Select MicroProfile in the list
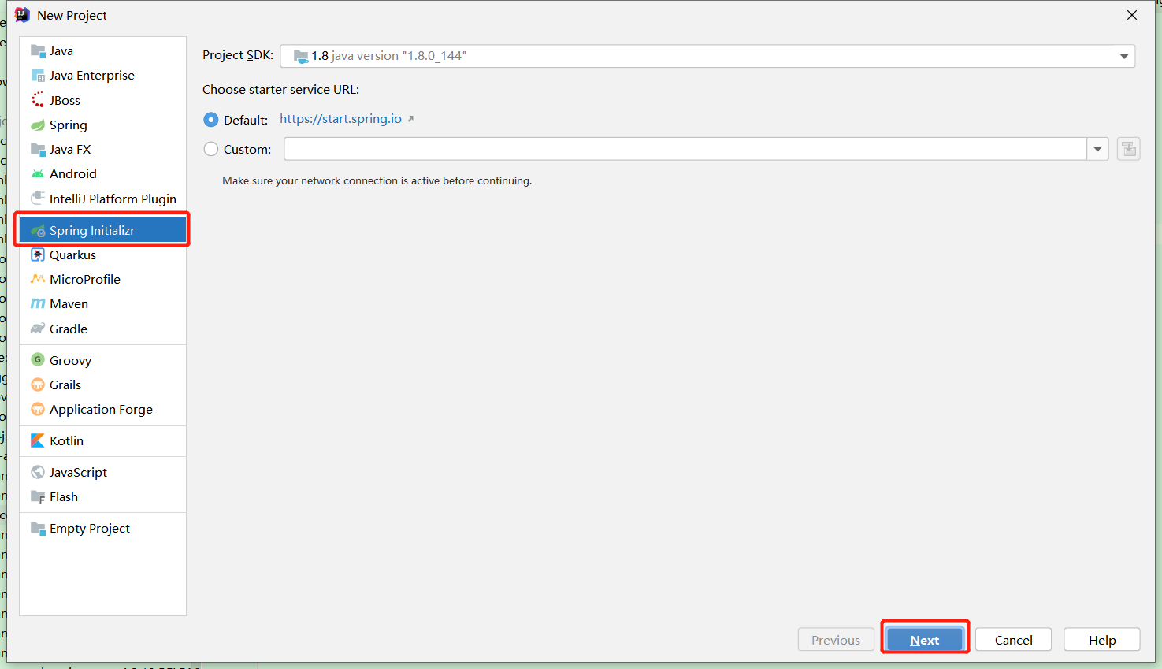The height and width of the screenshot is (669, 1162). point(103,279)
